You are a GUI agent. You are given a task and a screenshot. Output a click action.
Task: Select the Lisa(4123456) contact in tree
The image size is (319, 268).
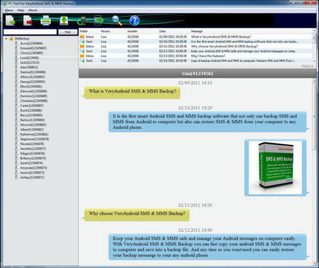click(x=30, y=58)
